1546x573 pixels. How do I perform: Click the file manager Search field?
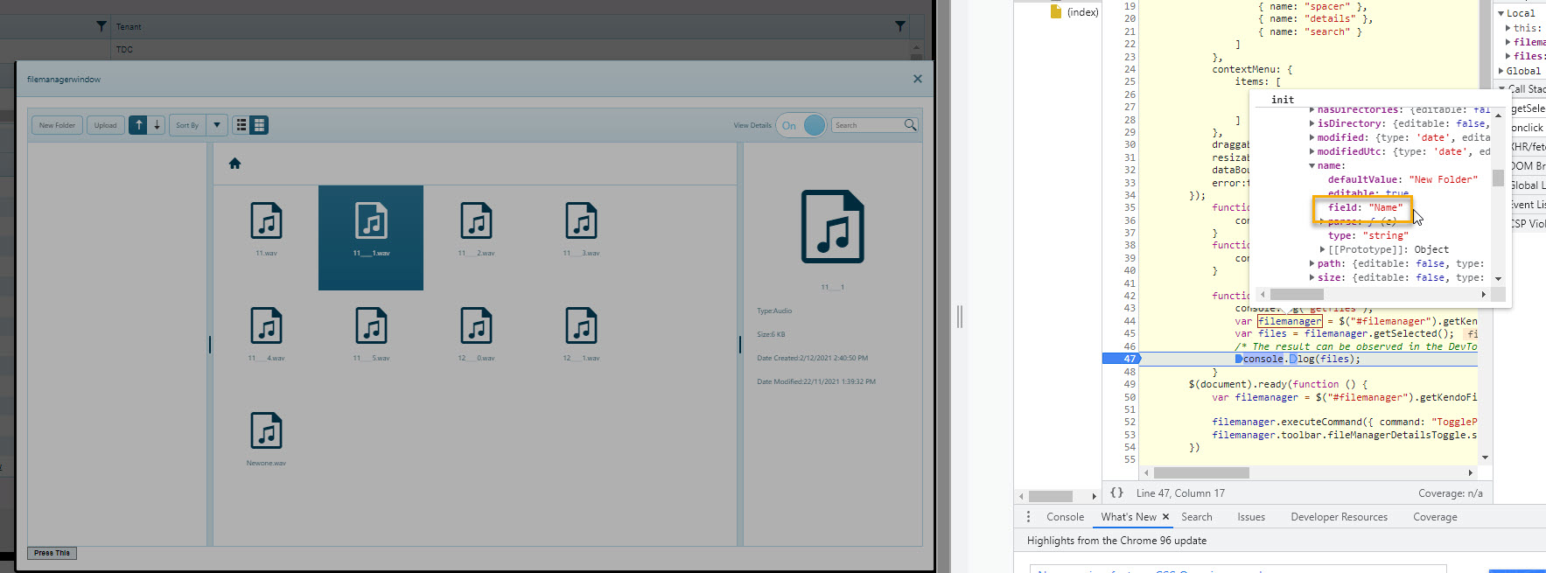[867, 125]
